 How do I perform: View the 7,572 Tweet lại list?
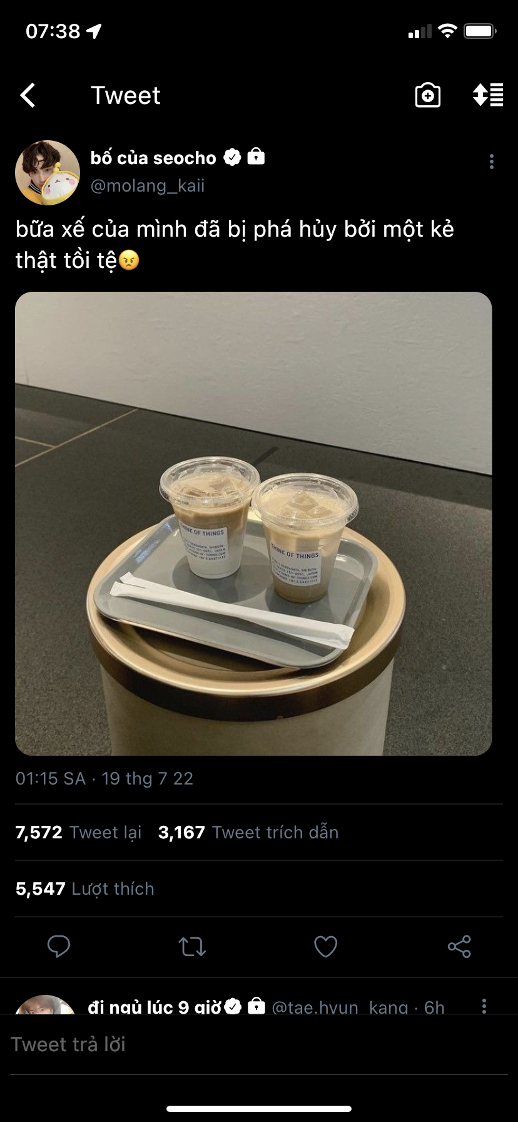pyautogui.click(x=78, y=832)
